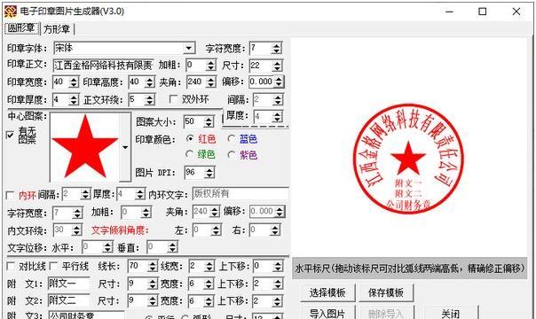
Task: Click the 印章正文 text input field
Action: [104, 66]
